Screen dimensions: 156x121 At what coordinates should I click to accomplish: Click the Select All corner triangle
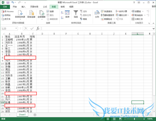[x=3, y=34]
